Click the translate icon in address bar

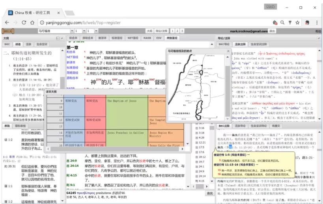point(274,22)
